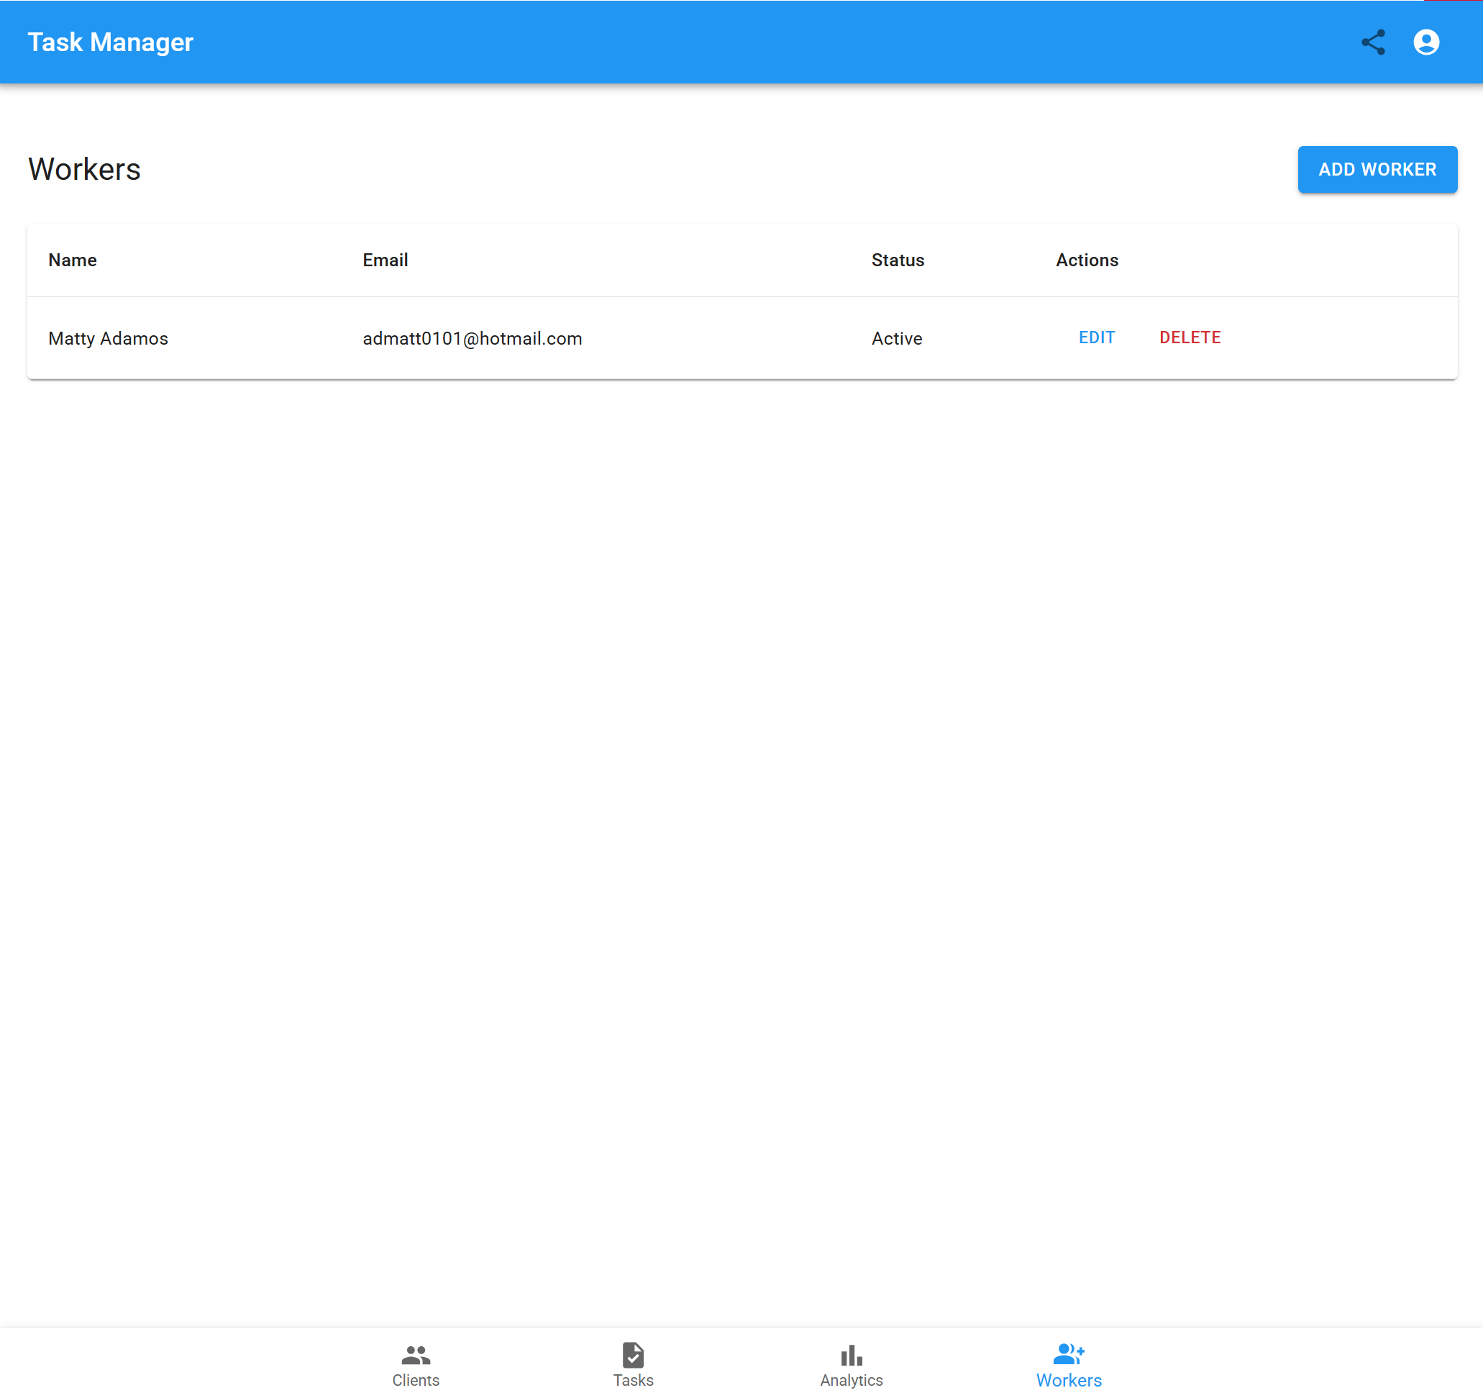Click the share icon in header
Viewport: 1483px width, 1393px height.
pos(1372,42)
